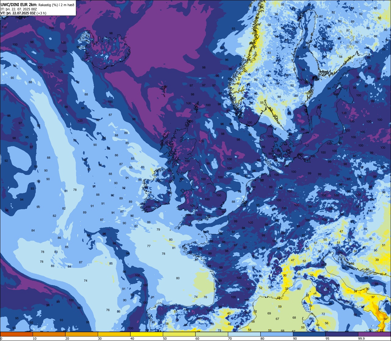Click the "10" legend tick label

35,339
